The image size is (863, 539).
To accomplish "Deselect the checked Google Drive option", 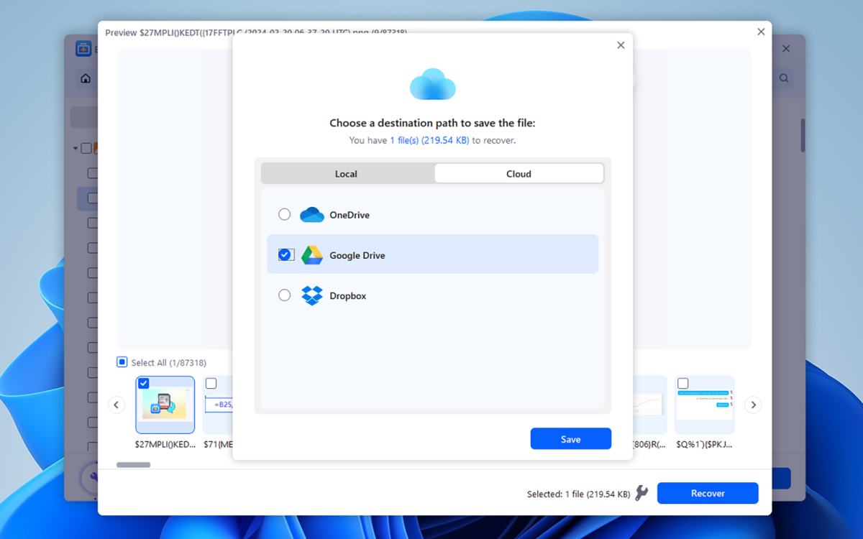I will [x=285, y=254].
